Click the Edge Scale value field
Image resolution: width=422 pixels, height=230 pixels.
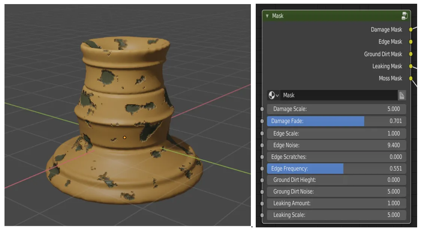coord(336,133)
